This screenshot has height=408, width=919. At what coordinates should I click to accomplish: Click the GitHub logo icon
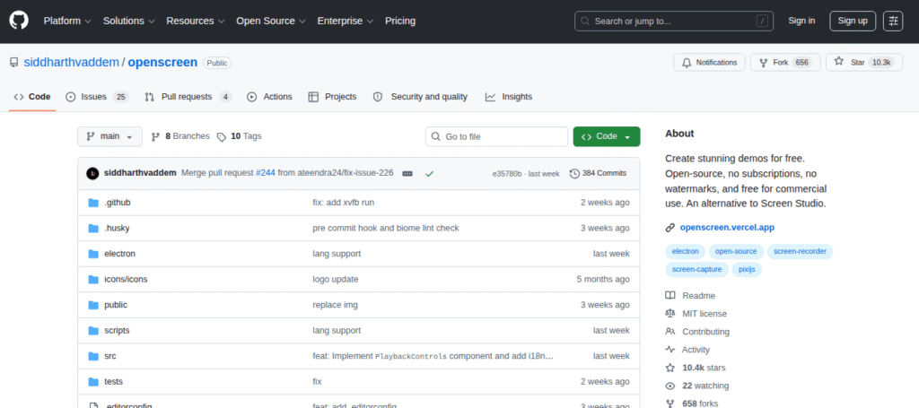tap(19, 20)
